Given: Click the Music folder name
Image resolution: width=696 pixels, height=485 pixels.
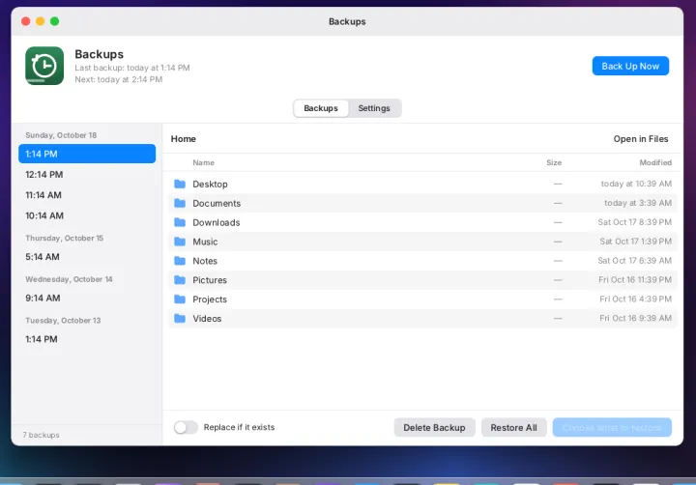Looking at the screenshot, I should (205, 242).
